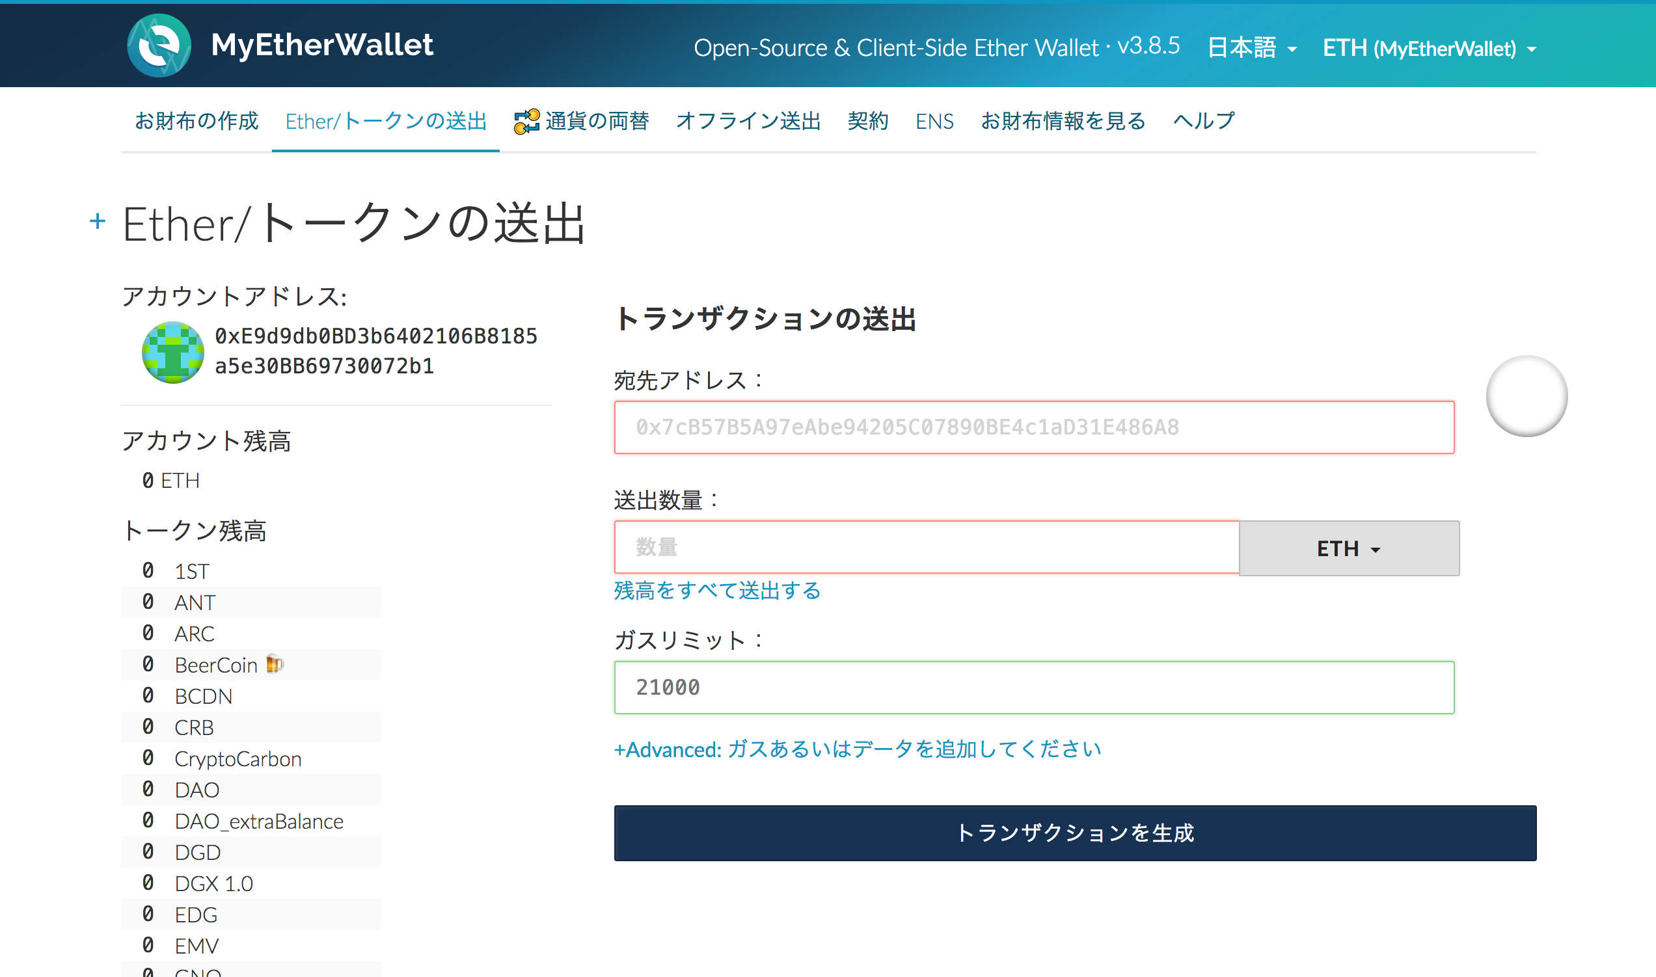Click the 残高をすべて送出する link
1656x977 pixels.
pyautogui.click(x=717, y=591)
